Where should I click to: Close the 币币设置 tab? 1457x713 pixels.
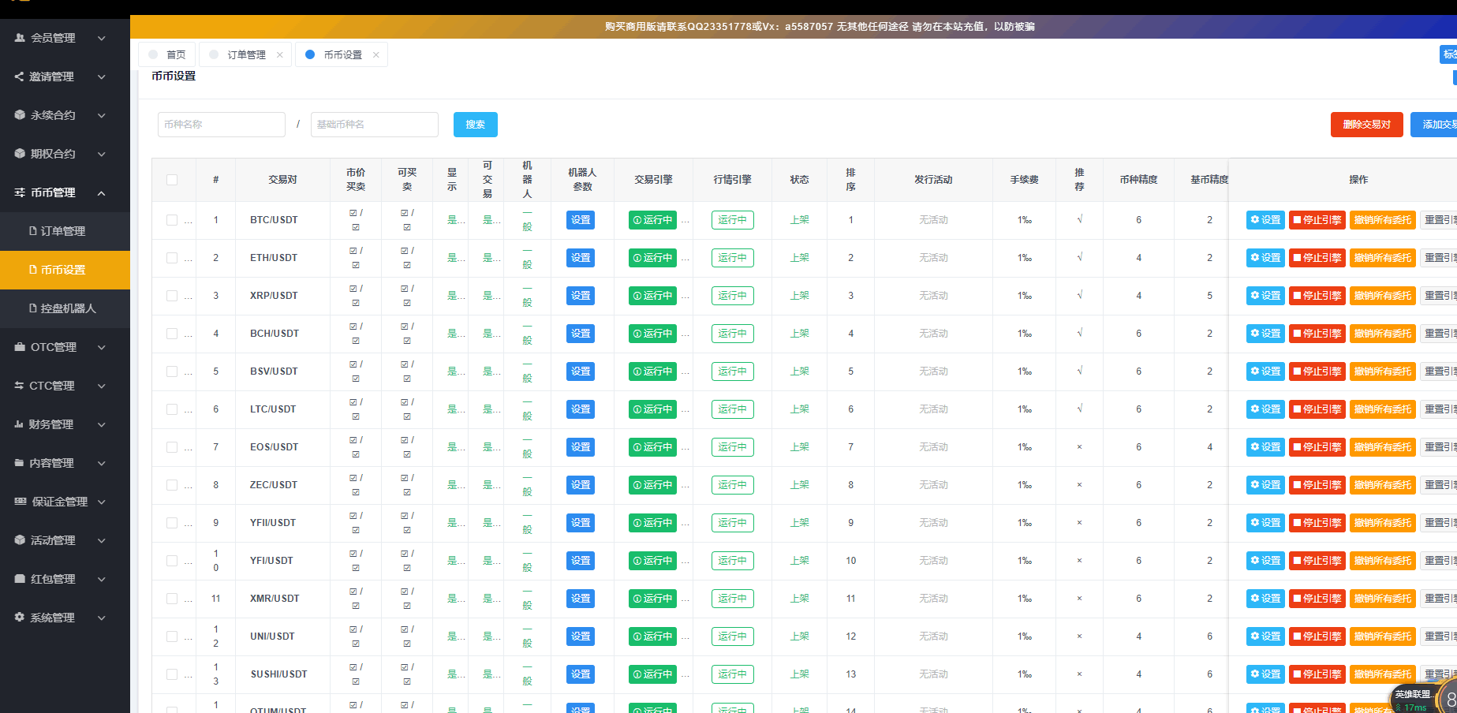click(376, 55)
